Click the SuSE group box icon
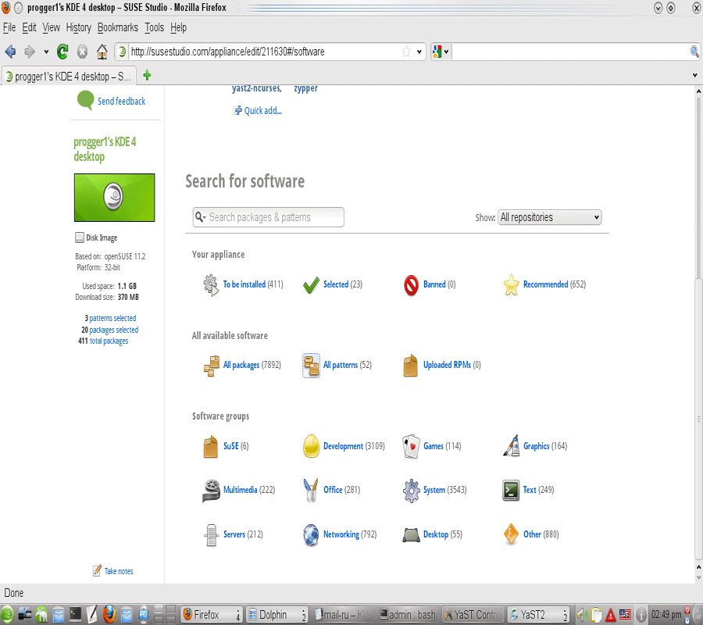This screenshot has width=703, height=625. point(211,447)
